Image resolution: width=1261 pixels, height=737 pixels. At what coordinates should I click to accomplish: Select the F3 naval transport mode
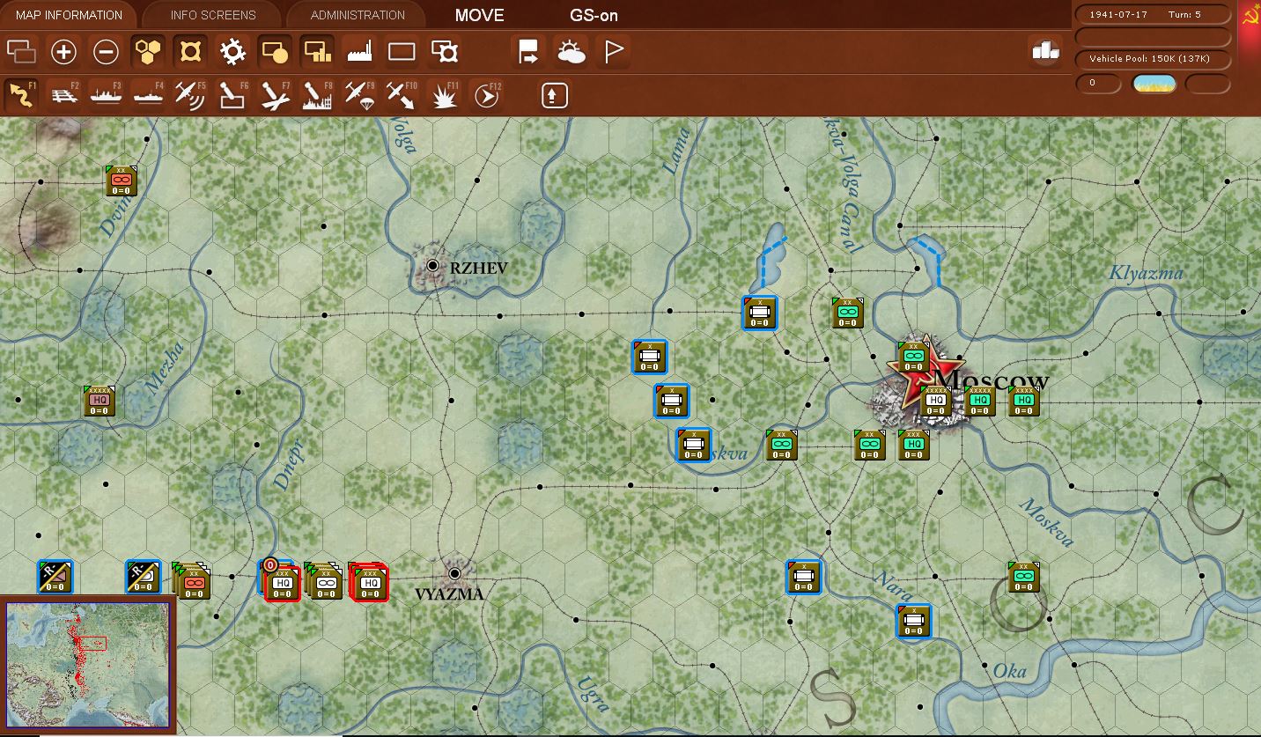tap(106, 94)
